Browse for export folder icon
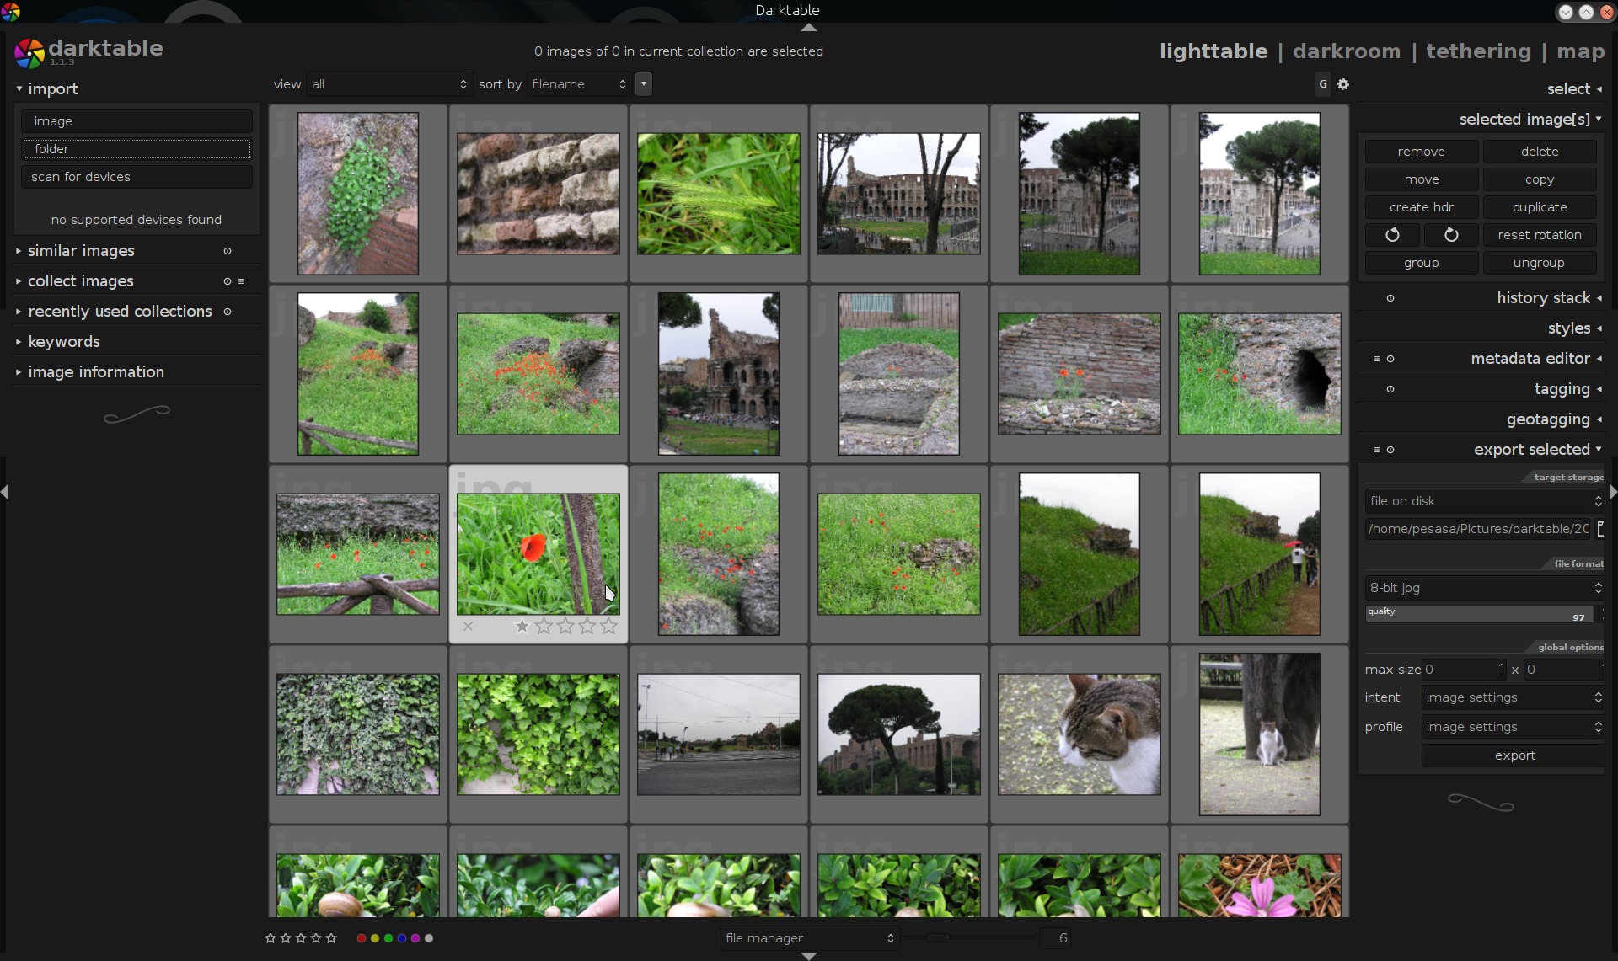Image resolution: width=1618 pixels, height=961 pixels. (x=1599, y=529)
